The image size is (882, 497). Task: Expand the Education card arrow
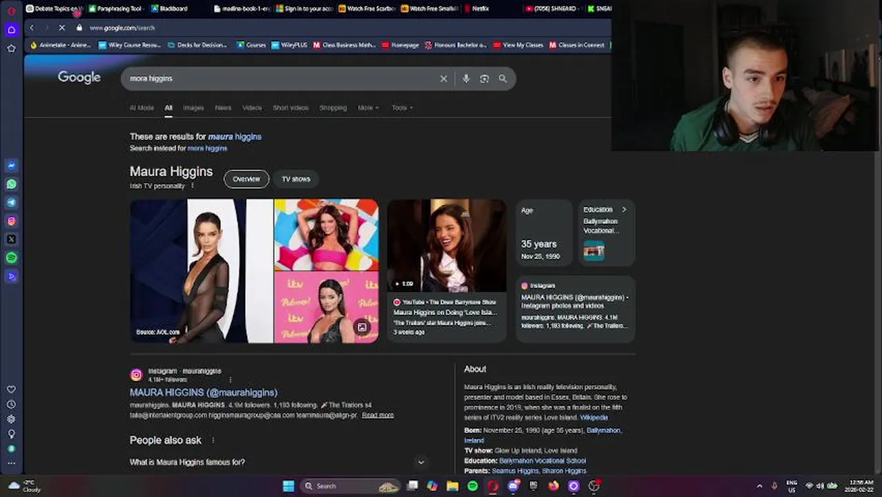point(624,210)
